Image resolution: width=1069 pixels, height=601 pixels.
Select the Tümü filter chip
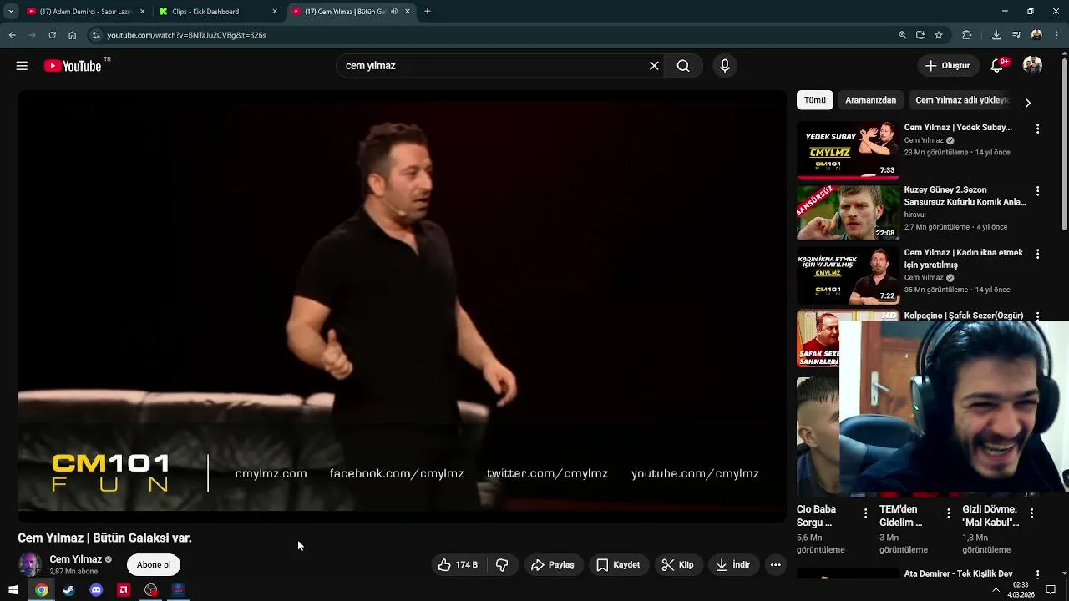[815, 100]
